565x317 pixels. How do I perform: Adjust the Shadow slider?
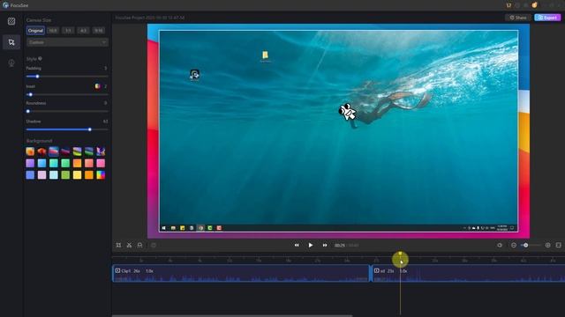pos(67,129)
